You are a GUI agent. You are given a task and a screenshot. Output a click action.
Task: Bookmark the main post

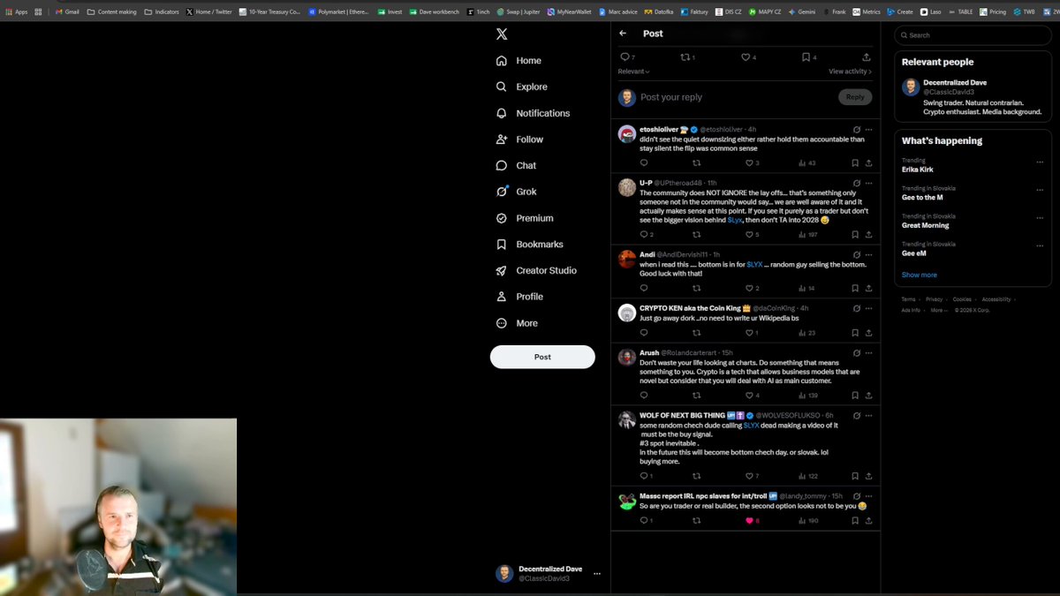tap(809, 57)
